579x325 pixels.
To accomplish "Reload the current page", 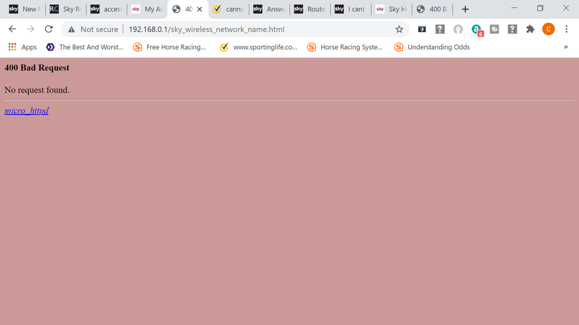I will click(x=49, y=29).
